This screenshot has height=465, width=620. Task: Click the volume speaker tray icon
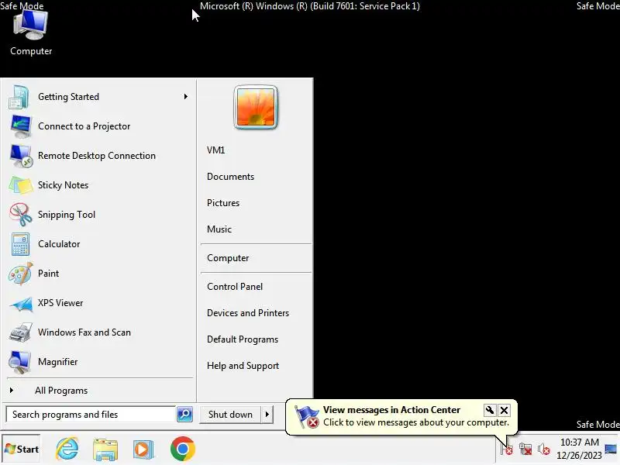coord(544,449)
